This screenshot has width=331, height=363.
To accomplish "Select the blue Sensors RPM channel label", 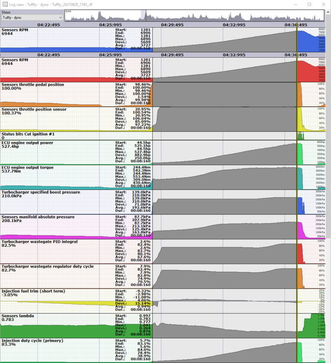I will pyautogui.click(x=15, y=30).
